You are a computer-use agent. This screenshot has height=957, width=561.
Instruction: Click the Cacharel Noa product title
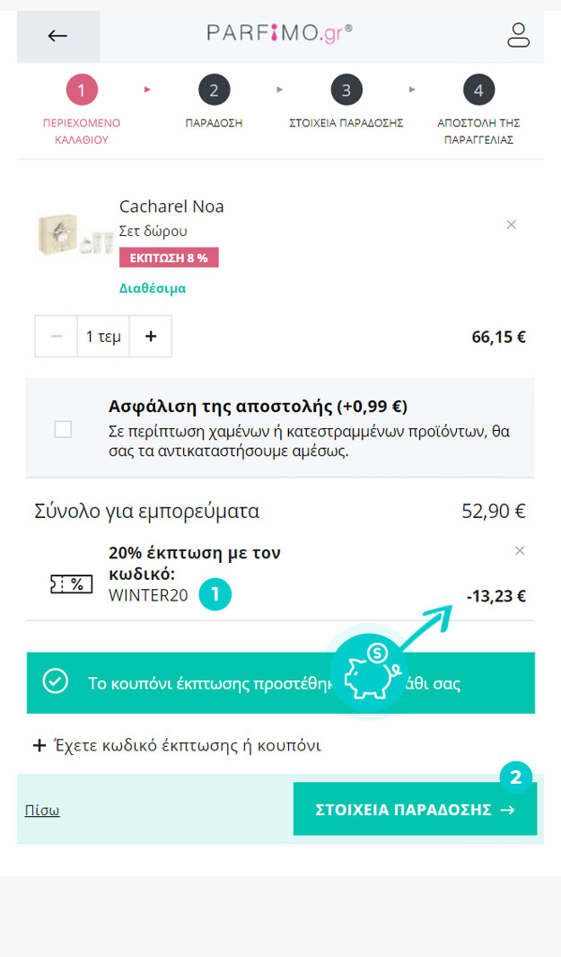tap(171, 206)
